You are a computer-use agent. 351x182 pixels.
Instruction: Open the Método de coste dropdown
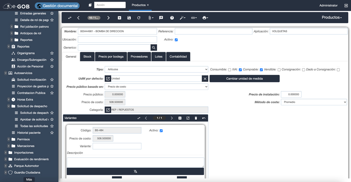click(x=314, y=102)
